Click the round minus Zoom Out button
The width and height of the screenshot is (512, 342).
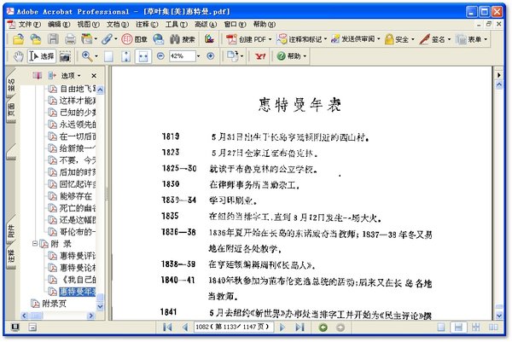point(160,56)
